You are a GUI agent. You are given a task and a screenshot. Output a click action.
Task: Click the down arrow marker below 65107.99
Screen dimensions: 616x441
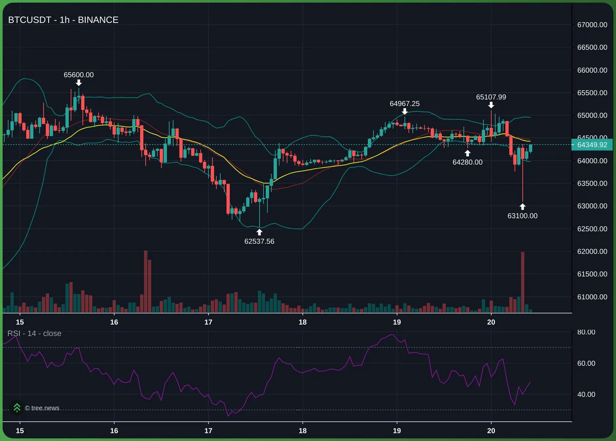pos(491,105)
